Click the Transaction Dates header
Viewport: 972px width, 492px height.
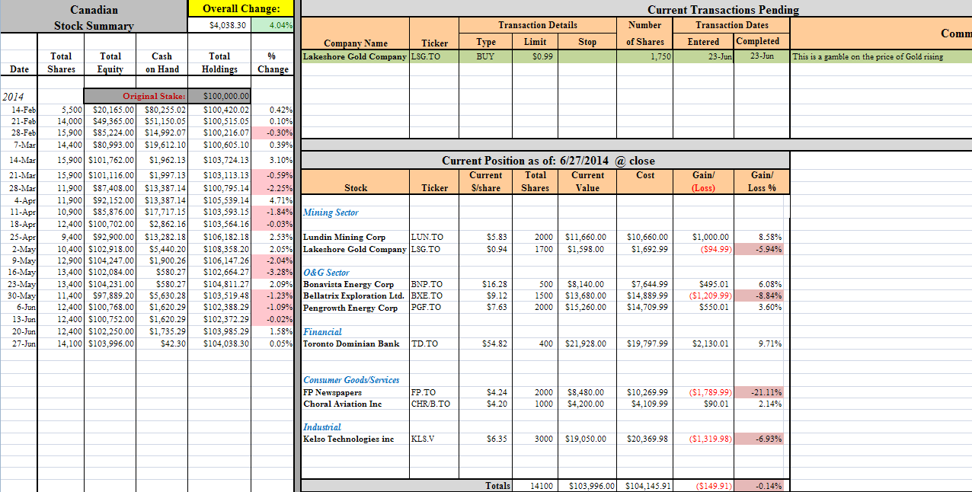[x=732, y=25]
